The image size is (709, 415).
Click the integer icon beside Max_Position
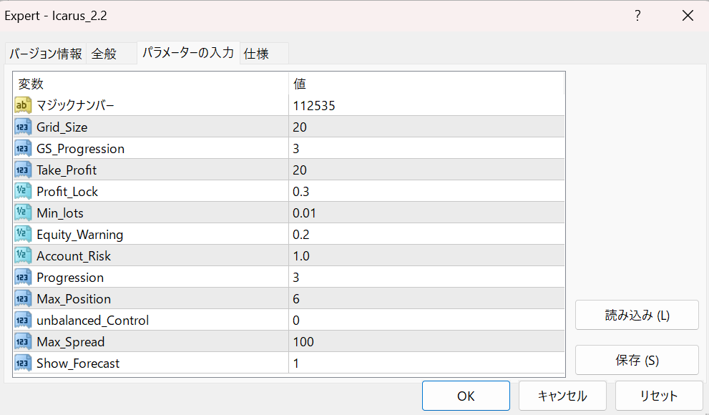23,299
